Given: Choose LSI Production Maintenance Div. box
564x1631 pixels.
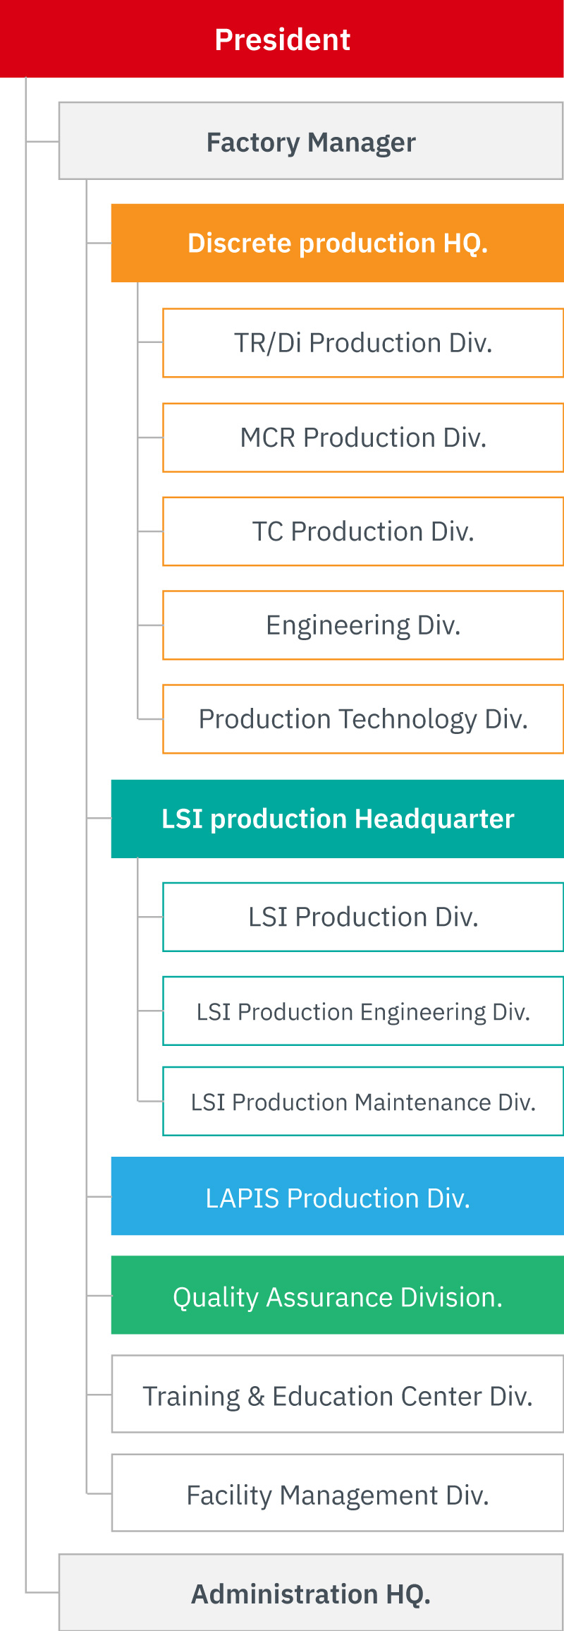Looking at the screenshot, I should 363,1101.
